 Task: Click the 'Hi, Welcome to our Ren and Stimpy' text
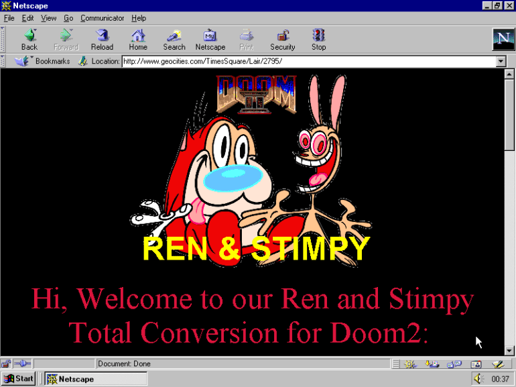click(253, 299)
